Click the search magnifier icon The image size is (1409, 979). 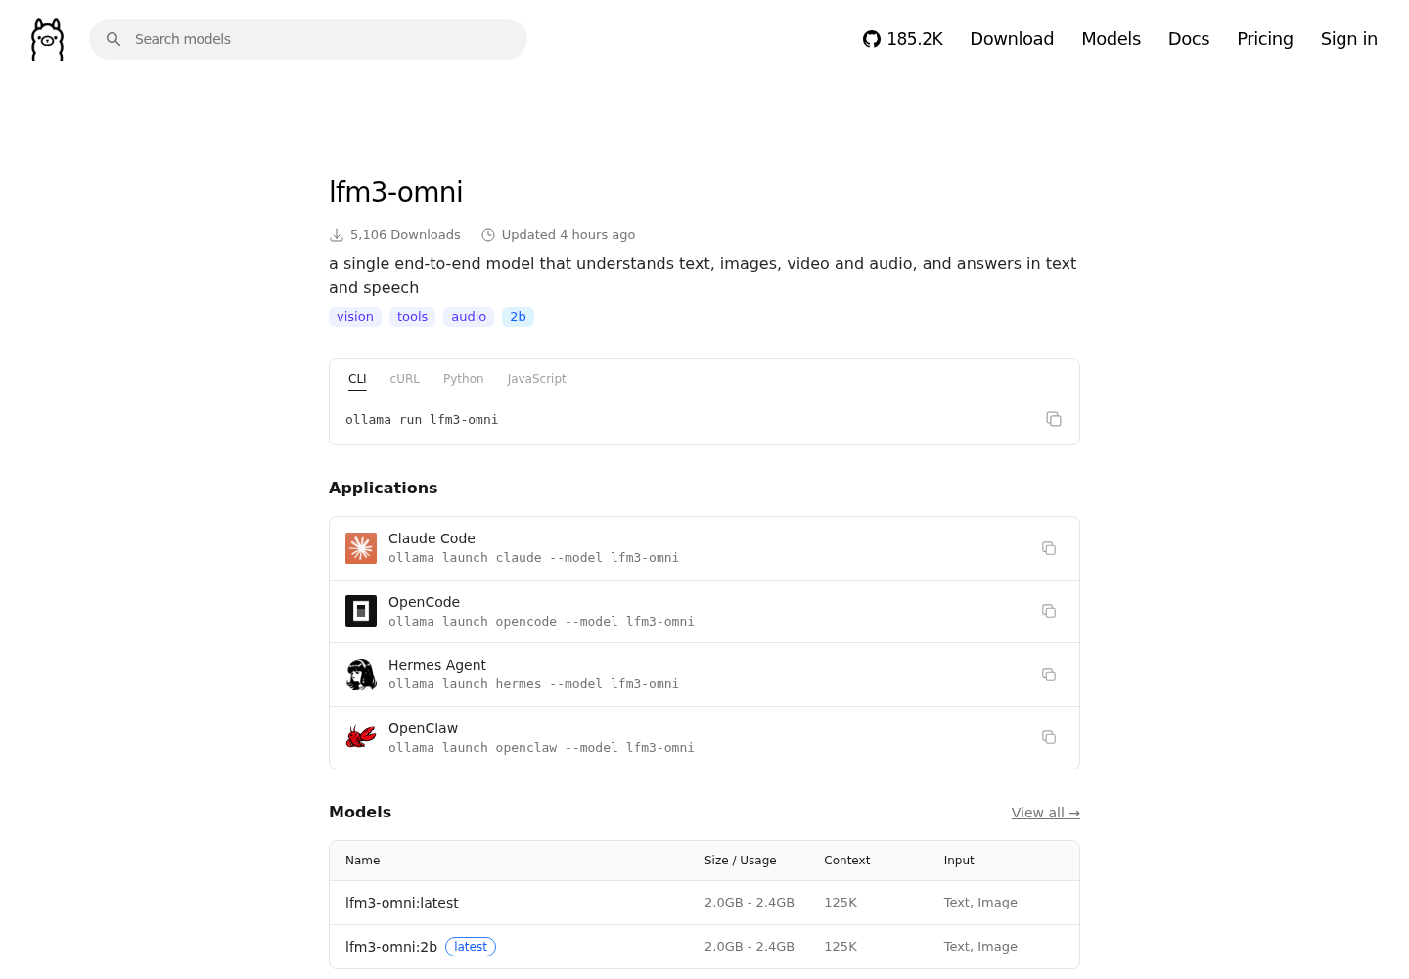coord(114,39)
